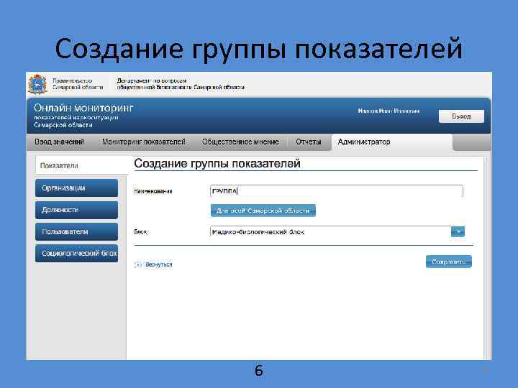Image resolution: width=518 pixels, height=388 pixels.
Task: Open the Организации sidebar section
Action: point(77,188)
